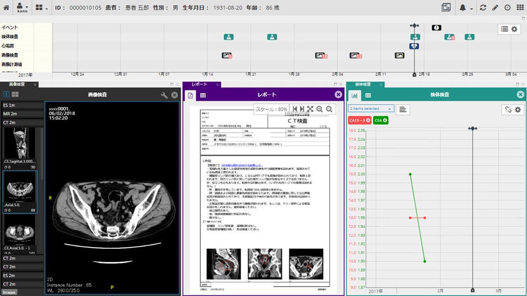Go to the home screen icon
527x296 pixels.
click(x=6, y=7)
